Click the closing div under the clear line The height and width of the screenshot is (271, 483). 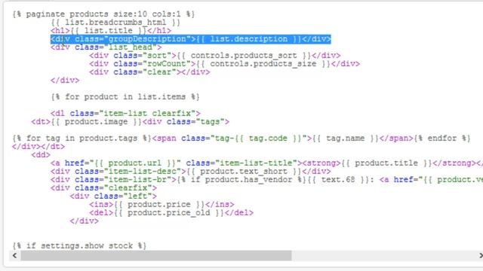coord(65,81)
